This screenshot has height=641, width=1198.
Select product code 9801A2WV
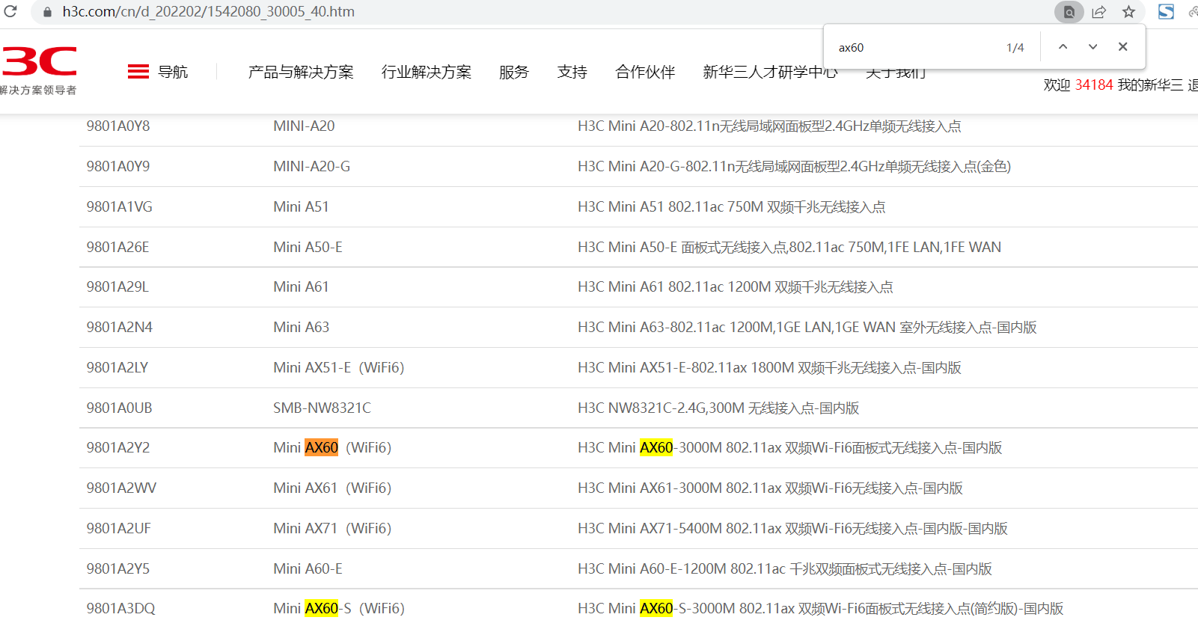point(121,488)
